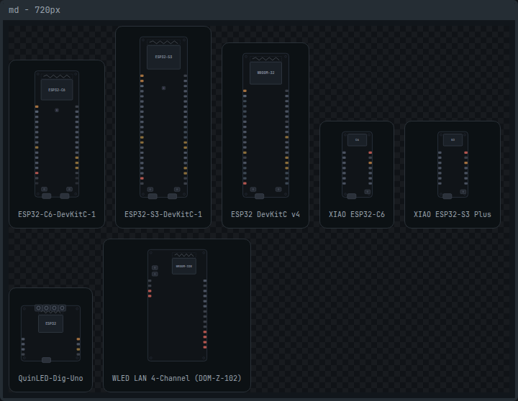Select the XIAO ESP32-S3 Plus board drawing

tap(453, 165)
